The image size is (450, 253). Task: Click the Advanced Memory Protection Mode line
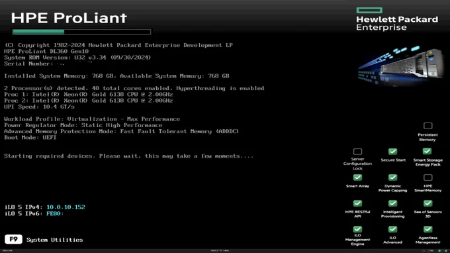point(121,131)
